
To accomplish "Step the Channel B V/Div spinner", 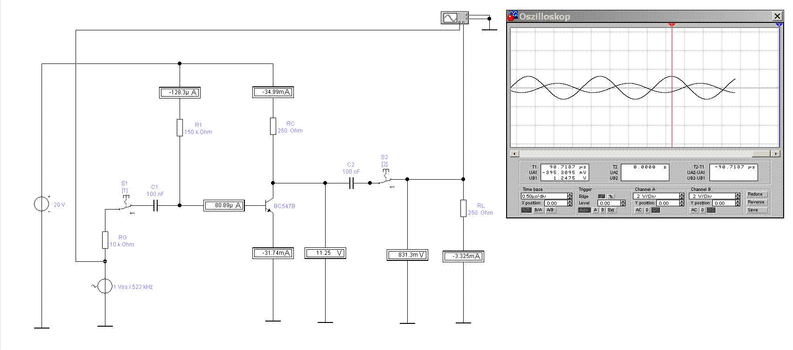I will (x=737, y=196).
